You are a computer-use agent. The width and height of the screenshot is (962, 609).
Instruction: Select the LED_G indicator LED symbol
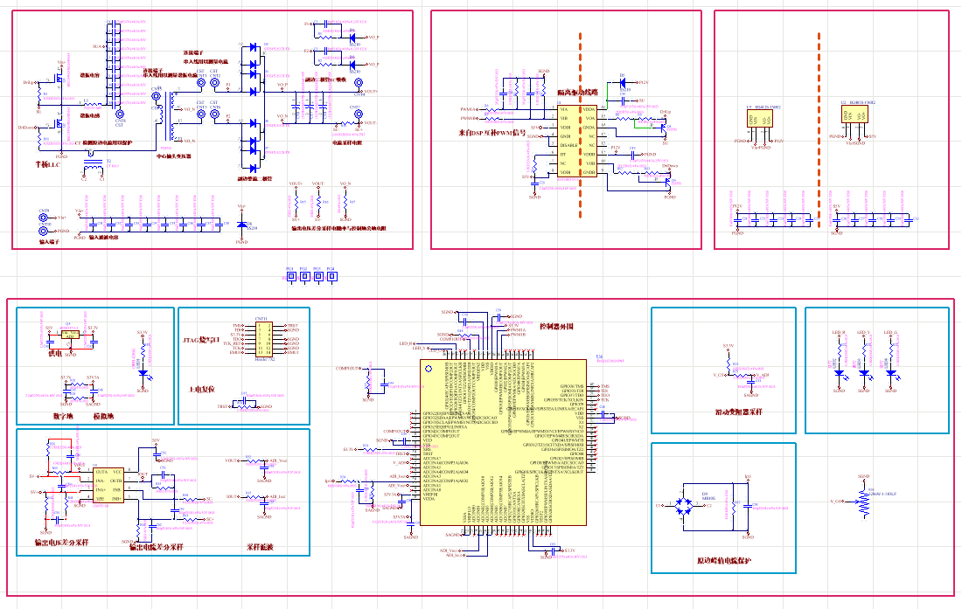click(891, 372)
